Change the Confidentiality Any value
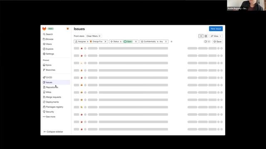The height and width of the screenshot is (149, 266). click(x=161, y=41)
